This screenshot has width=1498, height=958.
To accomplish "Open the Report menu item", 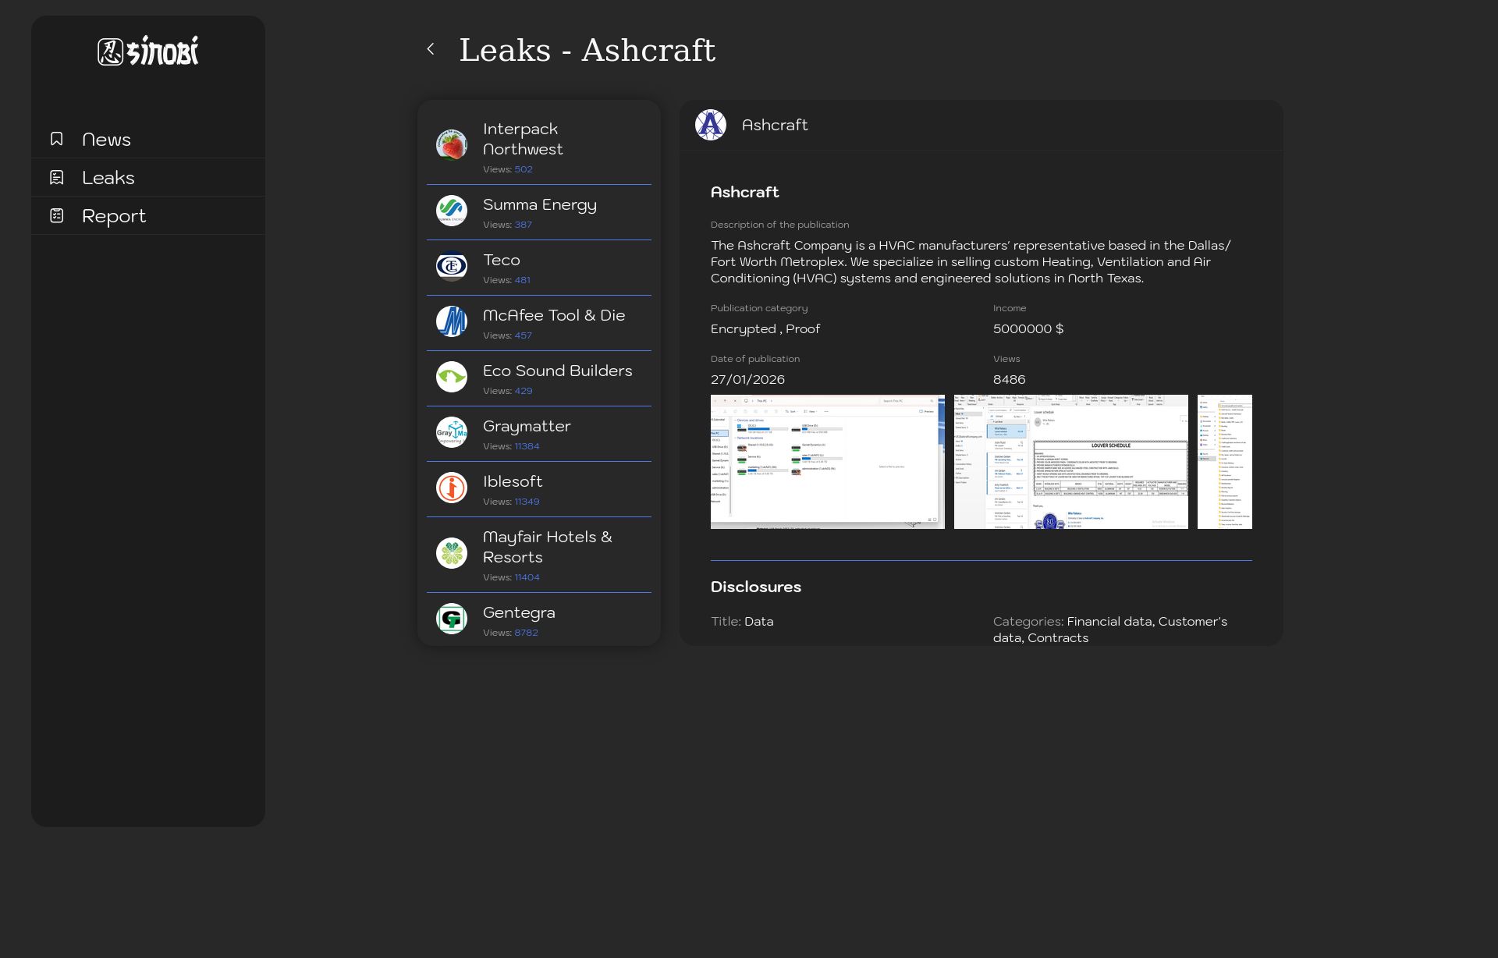I will coord(114,216).
